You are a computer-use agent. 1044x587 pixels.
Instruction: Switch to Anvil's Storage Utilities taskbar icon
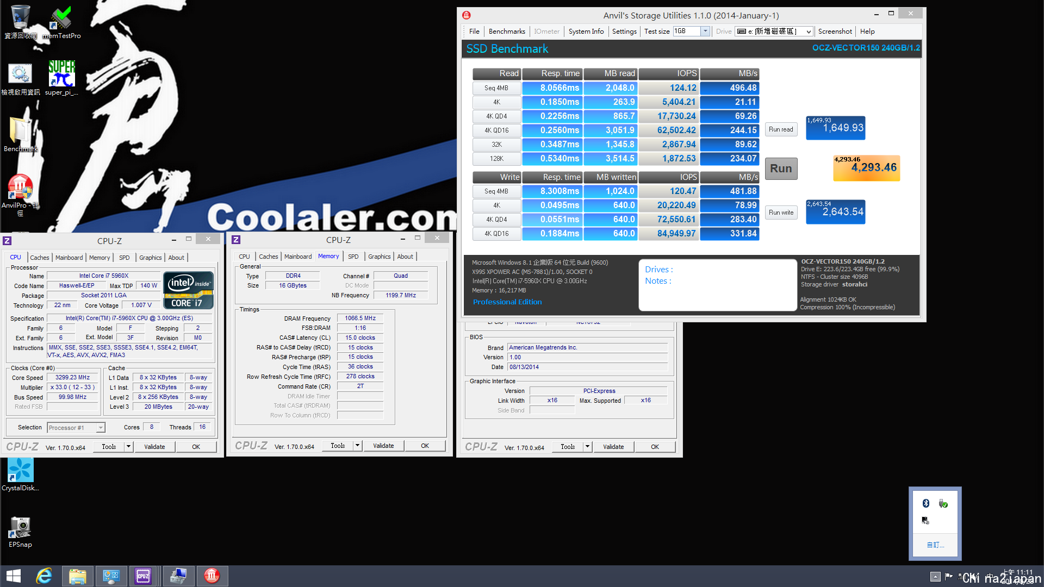pyautogui.click(x=212, y=576)
